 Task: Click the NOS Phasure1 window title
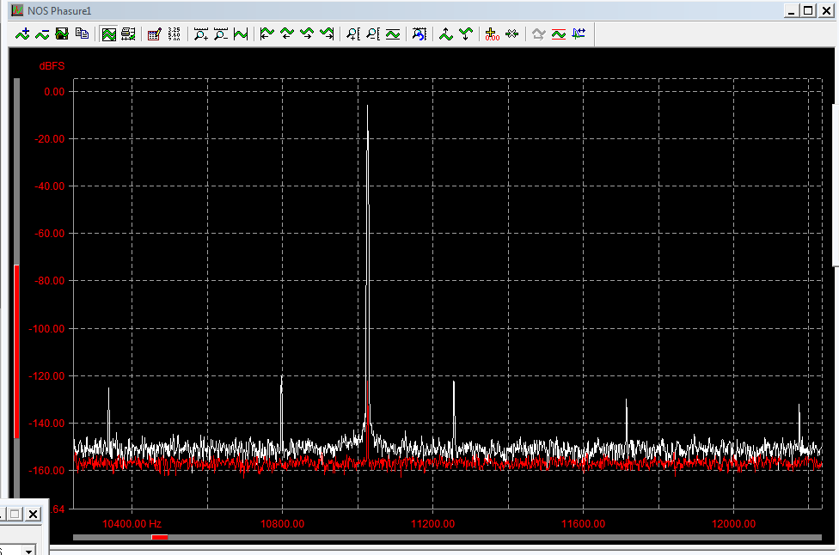pyautogui.click(x=59, y=10)
